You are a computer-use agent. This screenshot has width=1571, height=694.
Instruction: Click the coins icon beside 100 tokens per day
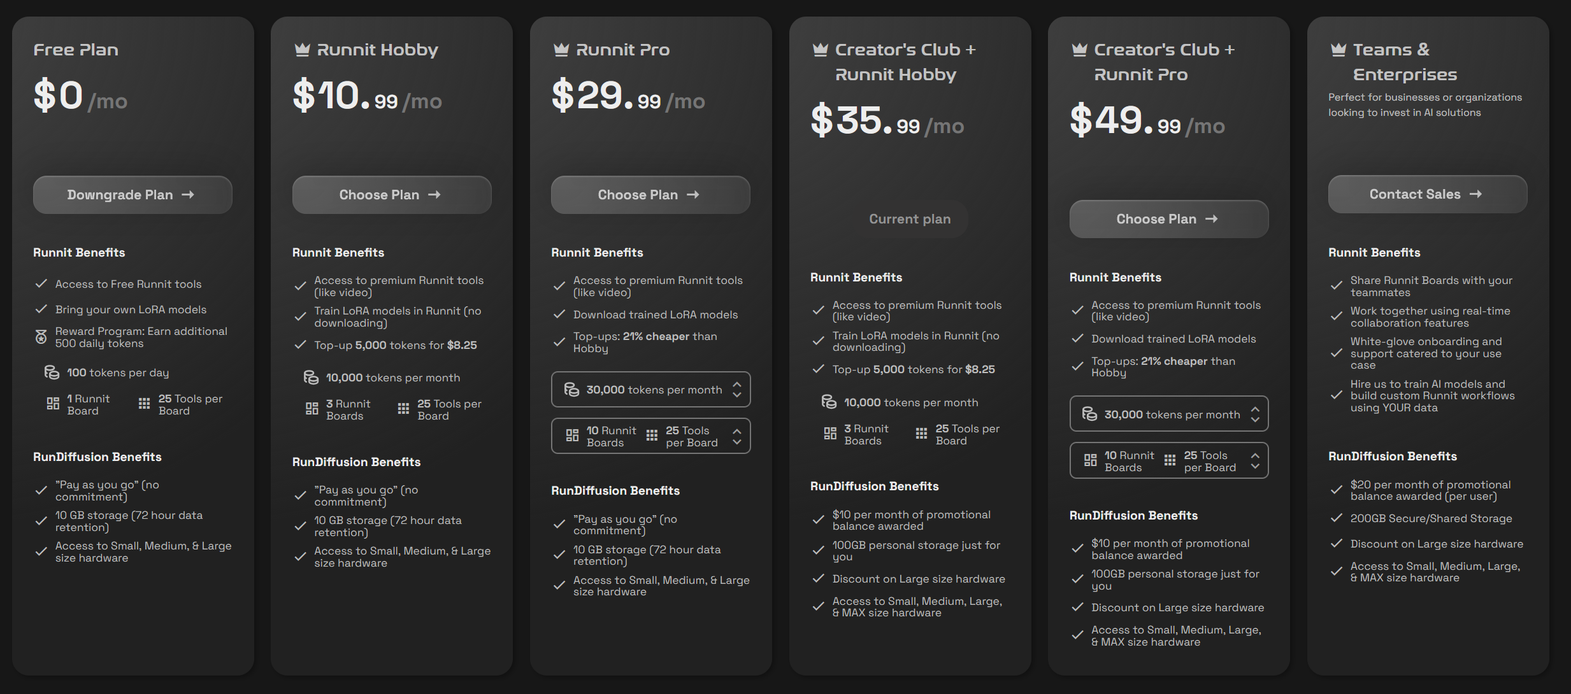[52, 372]
